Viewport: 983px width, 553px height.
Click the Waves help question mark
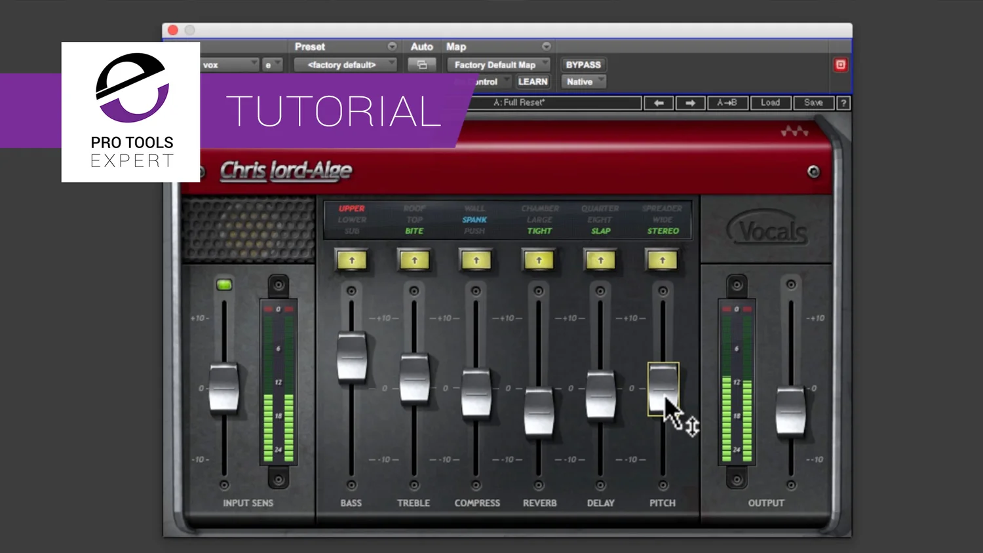click(x=843, y=103)
